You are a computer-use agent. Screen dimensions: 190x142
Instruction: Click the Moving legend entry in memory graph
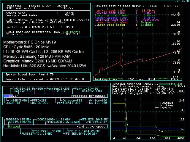[163, 108]
